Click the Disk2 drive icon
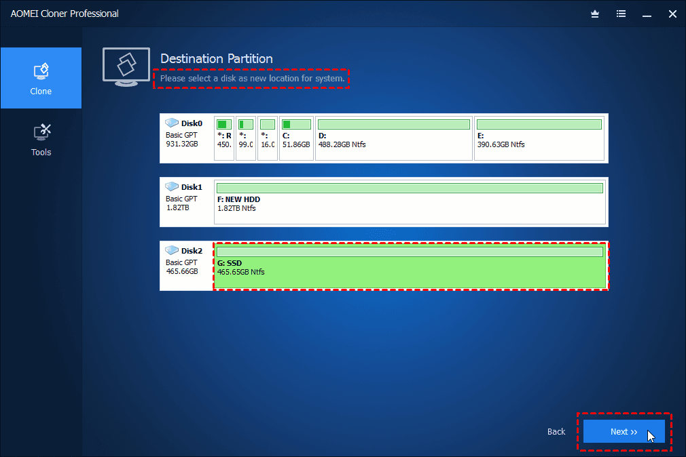Screen dimensions: 686x457 tap(171, 250)
